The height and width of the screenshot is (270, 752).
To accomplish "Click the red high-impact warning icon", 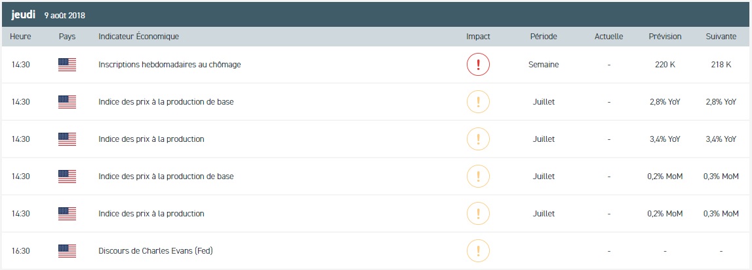I will click(478, 65).
